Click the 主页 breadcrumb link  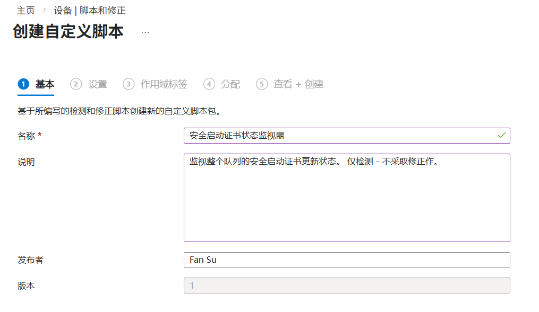(x=25, y=11)
